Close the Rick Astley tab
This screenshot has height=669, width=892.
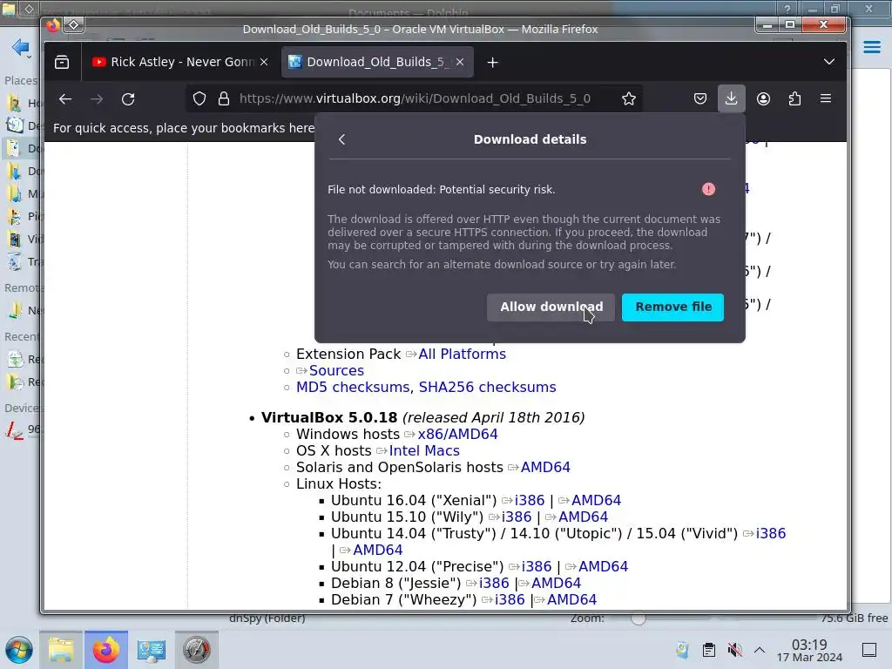point(264,62)
